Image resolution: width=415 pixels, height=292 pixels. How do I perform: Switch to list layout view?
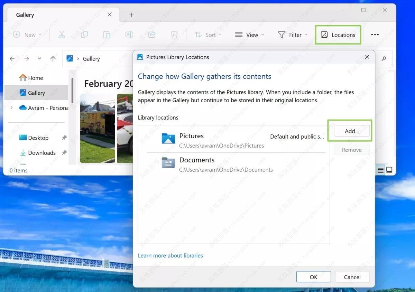380,170
